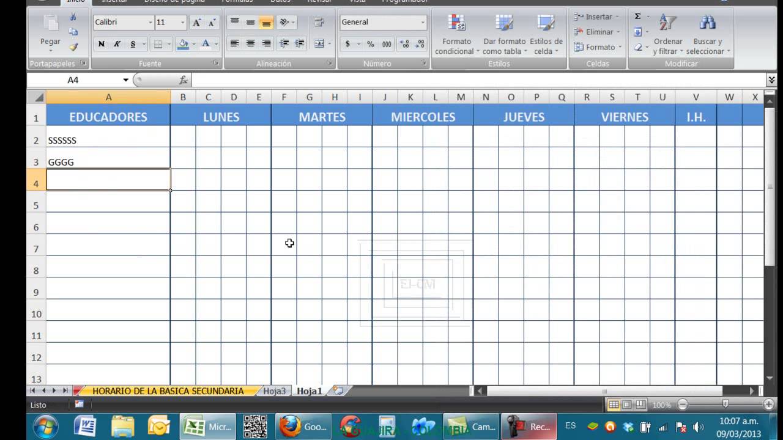Click the insert function fx button
The image size is (783, 440).
[183, 80]
